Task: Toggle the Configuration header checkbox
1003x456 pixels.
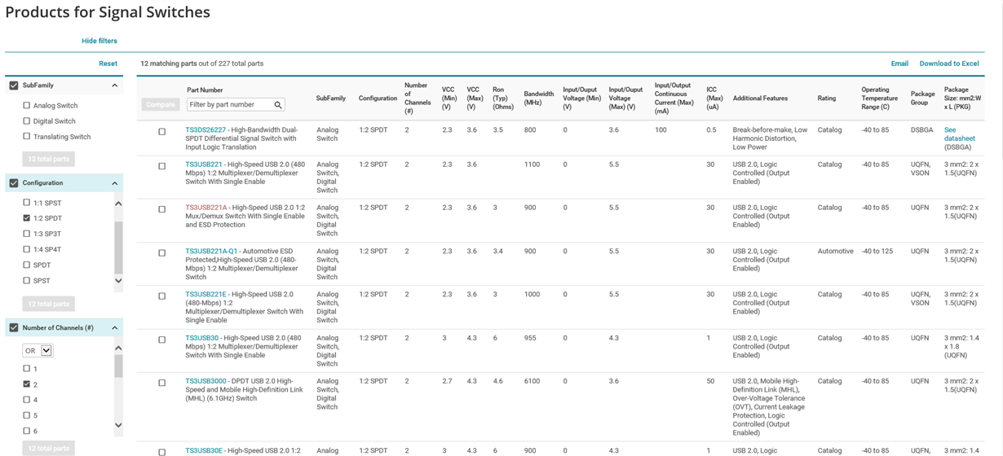Action: coord(14,183)
